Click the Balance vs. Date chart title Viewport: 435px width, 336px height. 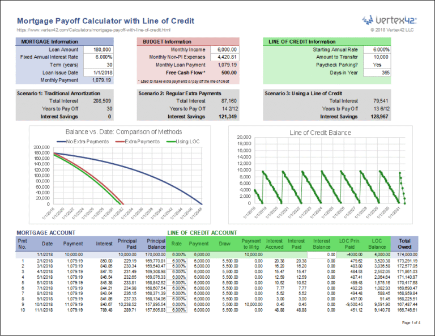(120, 131)
